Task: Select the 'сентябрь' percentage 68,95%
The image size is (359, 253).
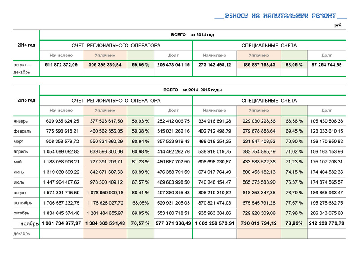Action: [x=140, y=202]
